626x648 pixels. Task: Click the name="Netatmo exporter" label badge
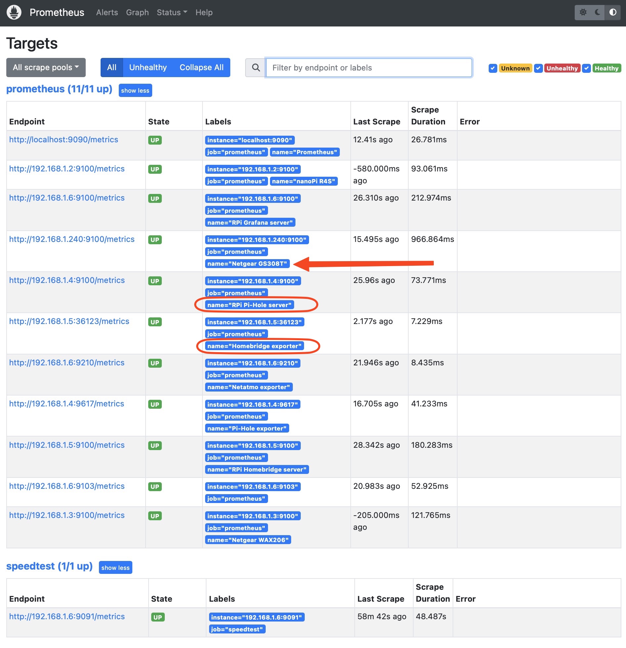click(x=249, y=387)
